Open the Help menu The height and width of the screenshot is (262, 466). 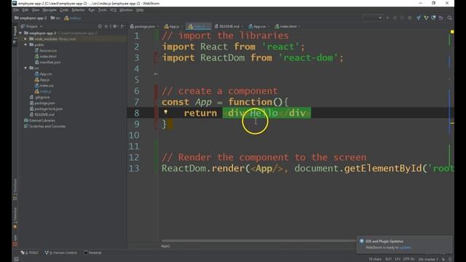click(140, 10)
